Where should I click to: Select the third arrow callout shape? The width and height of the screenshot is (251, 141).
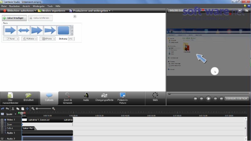[37, 30]
